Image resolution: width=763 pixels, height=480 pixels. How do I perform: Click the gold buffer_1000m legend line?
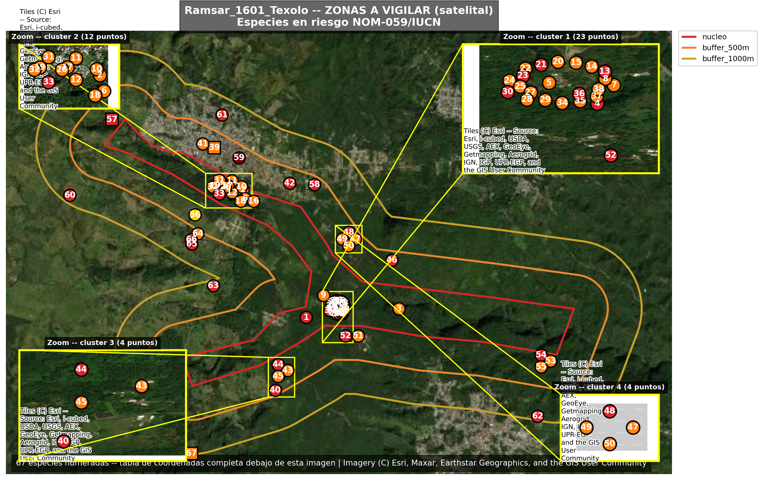pyautogui.click(x=689, y=58)
